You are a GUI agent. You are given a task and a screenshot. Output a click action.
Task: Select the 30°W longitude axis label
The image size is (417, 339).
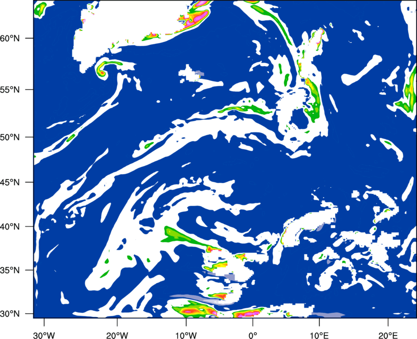44,335
